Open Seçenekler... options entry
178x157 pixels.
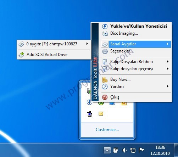point(136,51)
